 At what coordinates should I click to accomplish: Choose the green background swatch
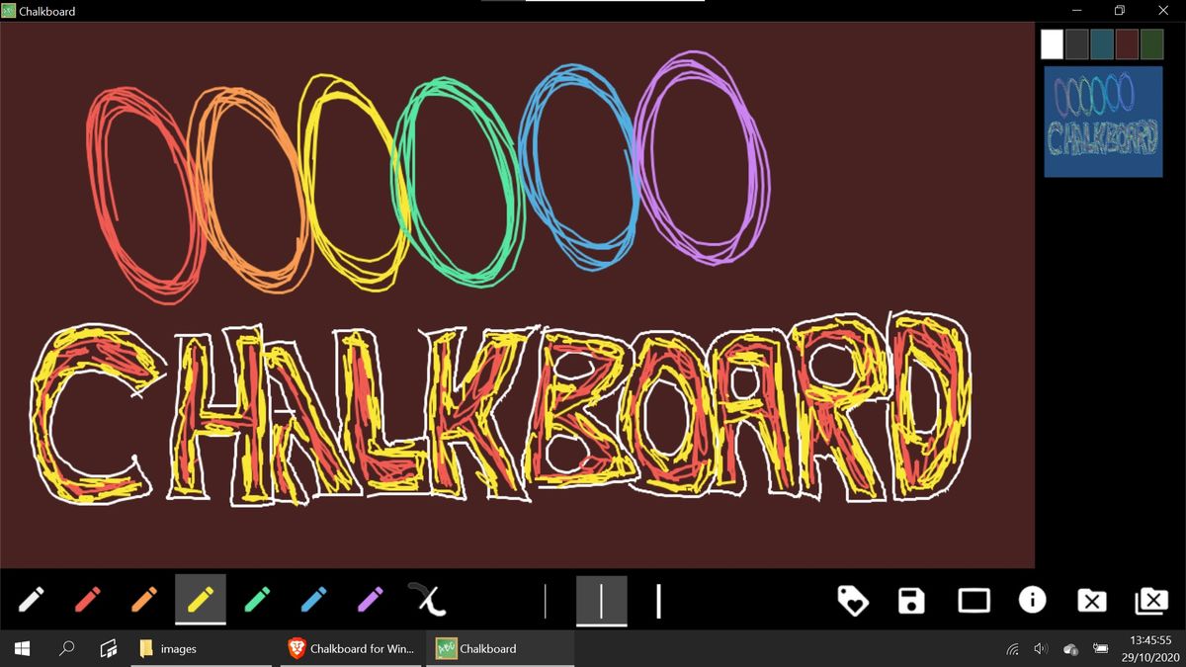click(1150, 44)
